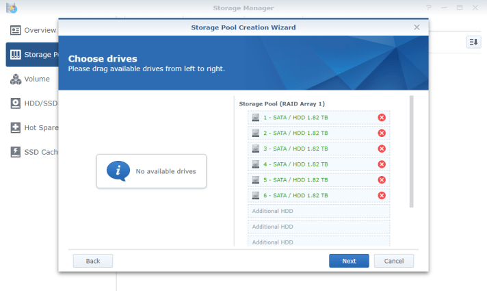
Task: Click the Back button
Action: (93, 261)
